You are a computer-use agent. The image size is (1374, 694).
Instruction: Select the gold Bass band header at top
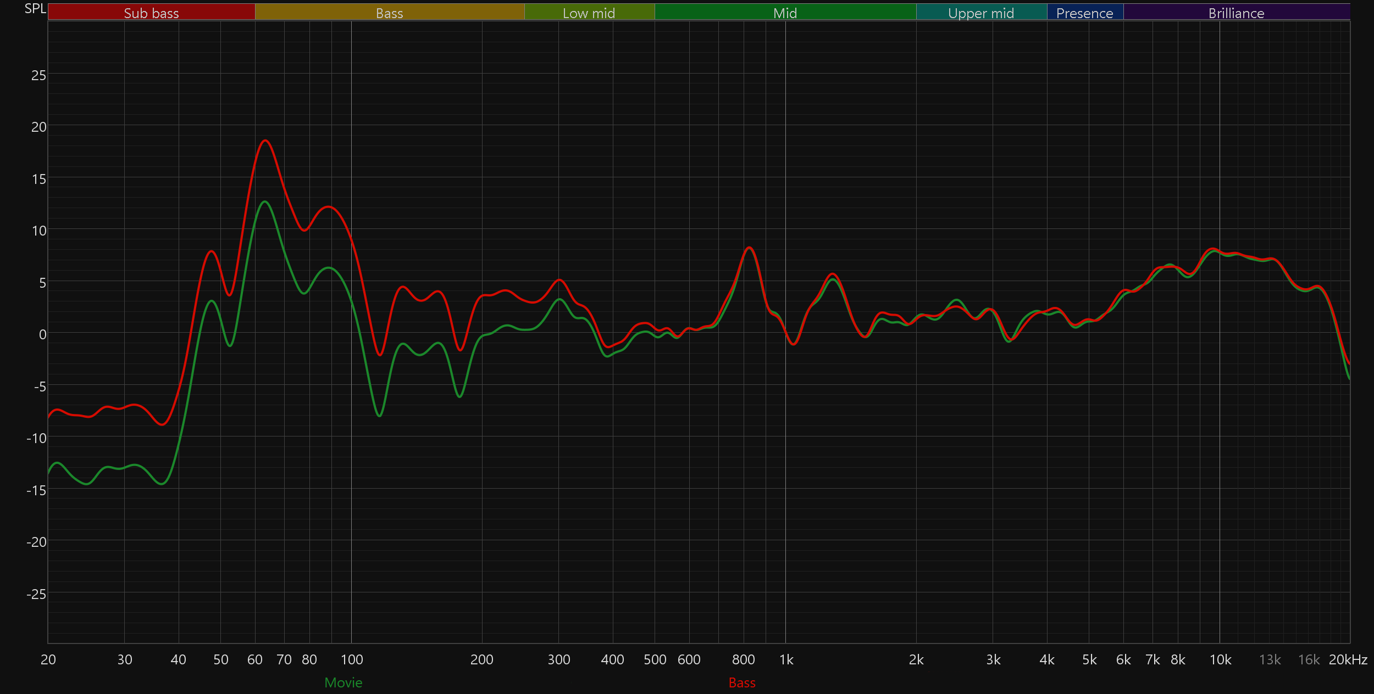[389, 13]
